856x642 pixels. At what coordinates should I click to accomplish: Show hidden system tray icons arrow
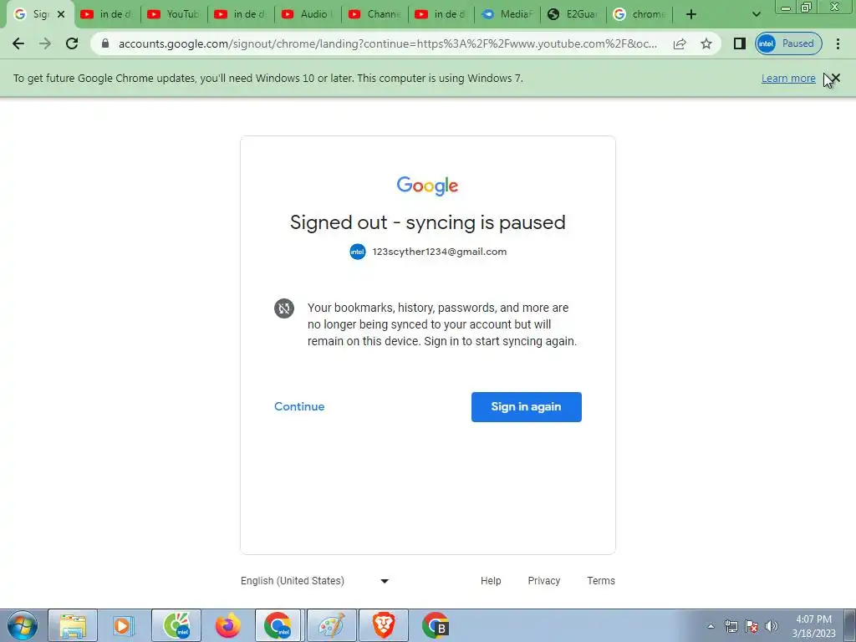pyautogui.click(x=711, y=626)
